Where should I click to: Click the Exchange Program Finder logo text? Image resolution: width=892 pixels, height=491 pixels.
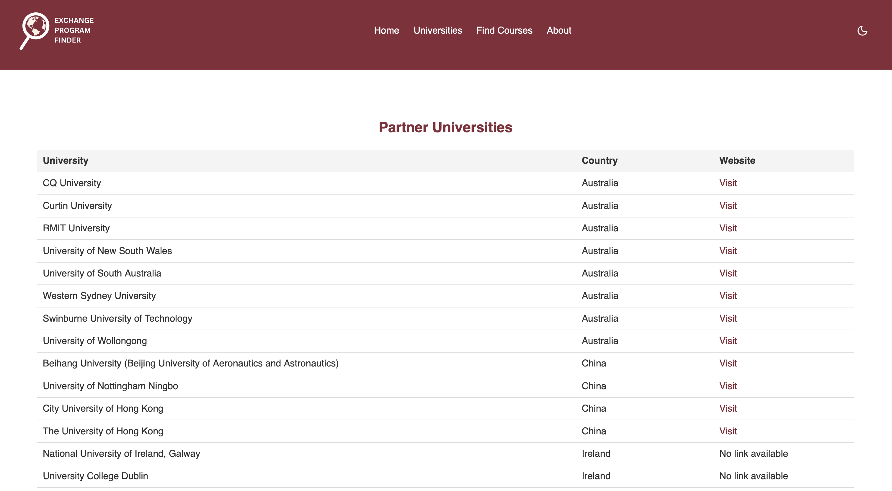click(x=74, y=30)
